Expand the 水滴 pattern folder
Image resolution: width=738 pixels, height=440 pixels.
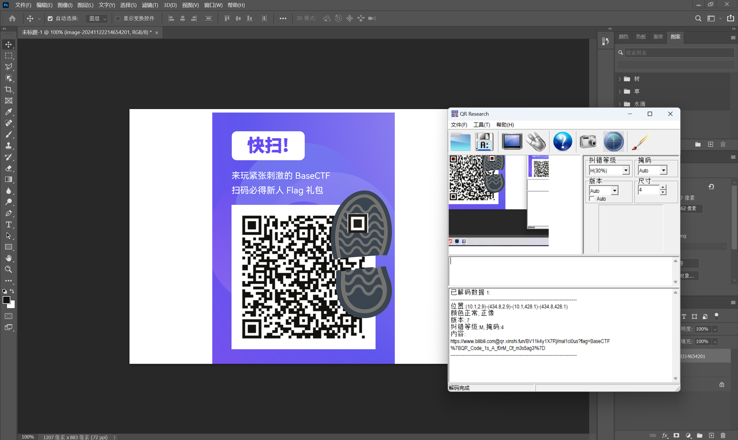pos(620,104)
